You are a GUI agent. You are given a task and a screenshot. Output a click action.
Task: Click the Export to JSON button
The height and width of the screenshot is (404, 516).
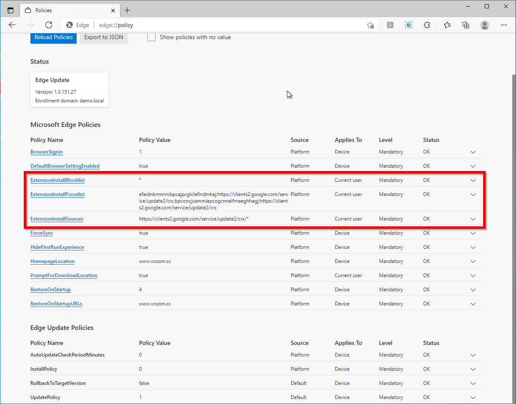[x=104, y=37]
